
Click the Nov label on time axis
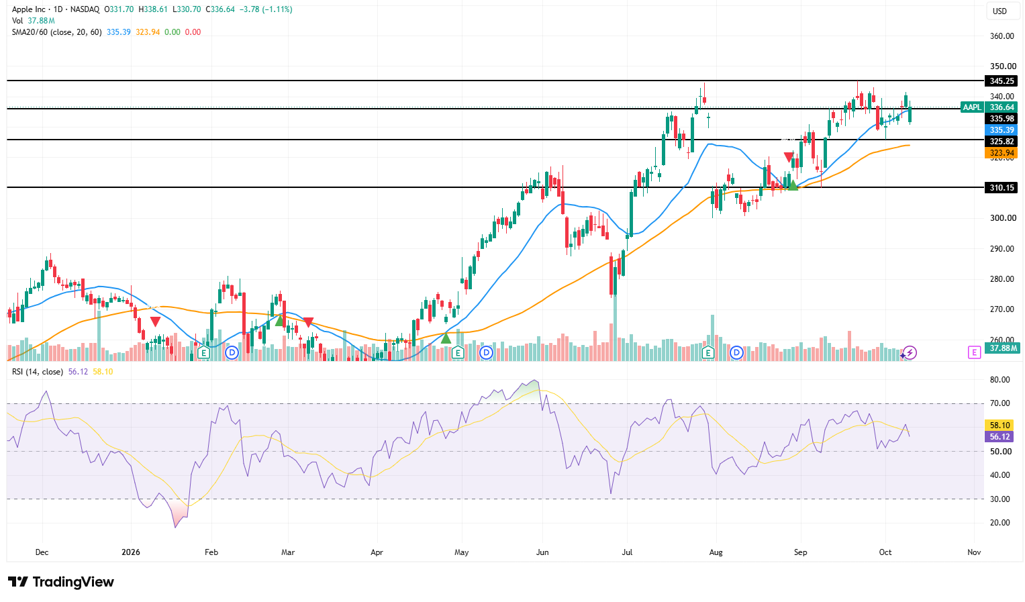[x=974, y=552]
